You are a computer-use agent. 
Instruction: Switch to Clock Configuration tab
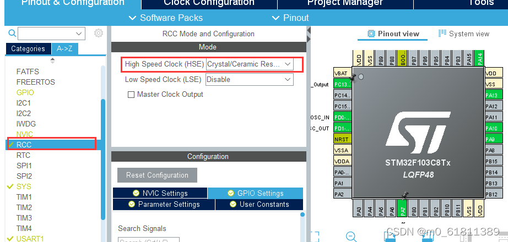tap(209, 4)
